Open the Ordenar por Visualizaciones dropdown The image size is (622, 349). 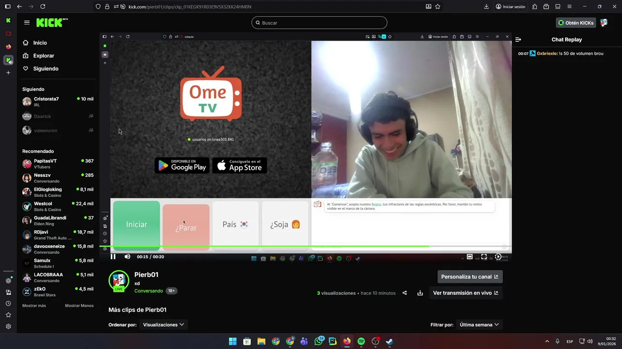point(163,325)
